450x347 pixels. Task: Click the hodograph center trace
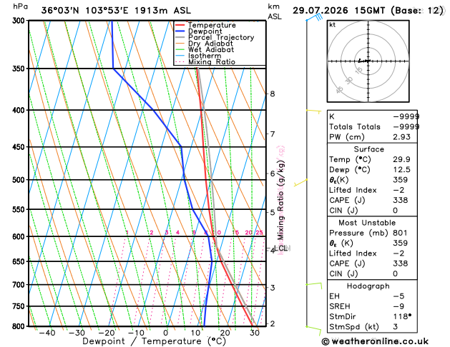(364, 61)
